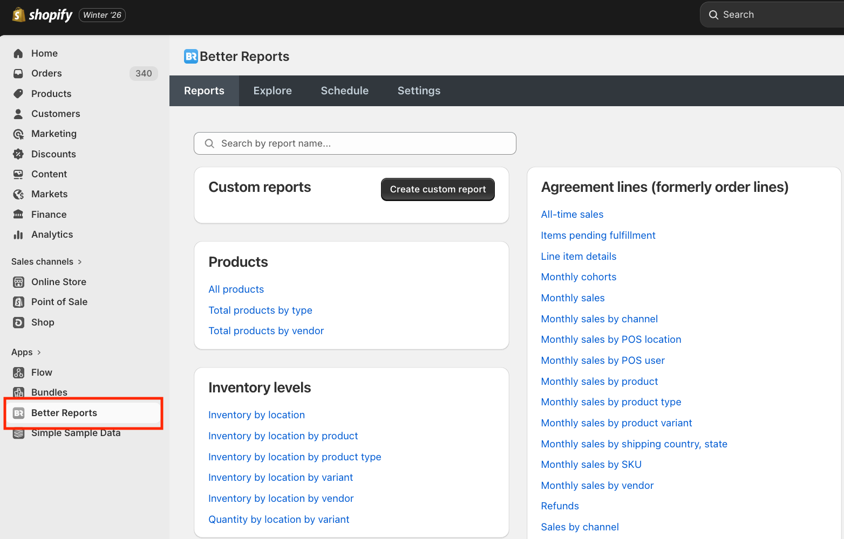Open Inventory by location by product report
The image size is (844, 539).
pos(283,436)
